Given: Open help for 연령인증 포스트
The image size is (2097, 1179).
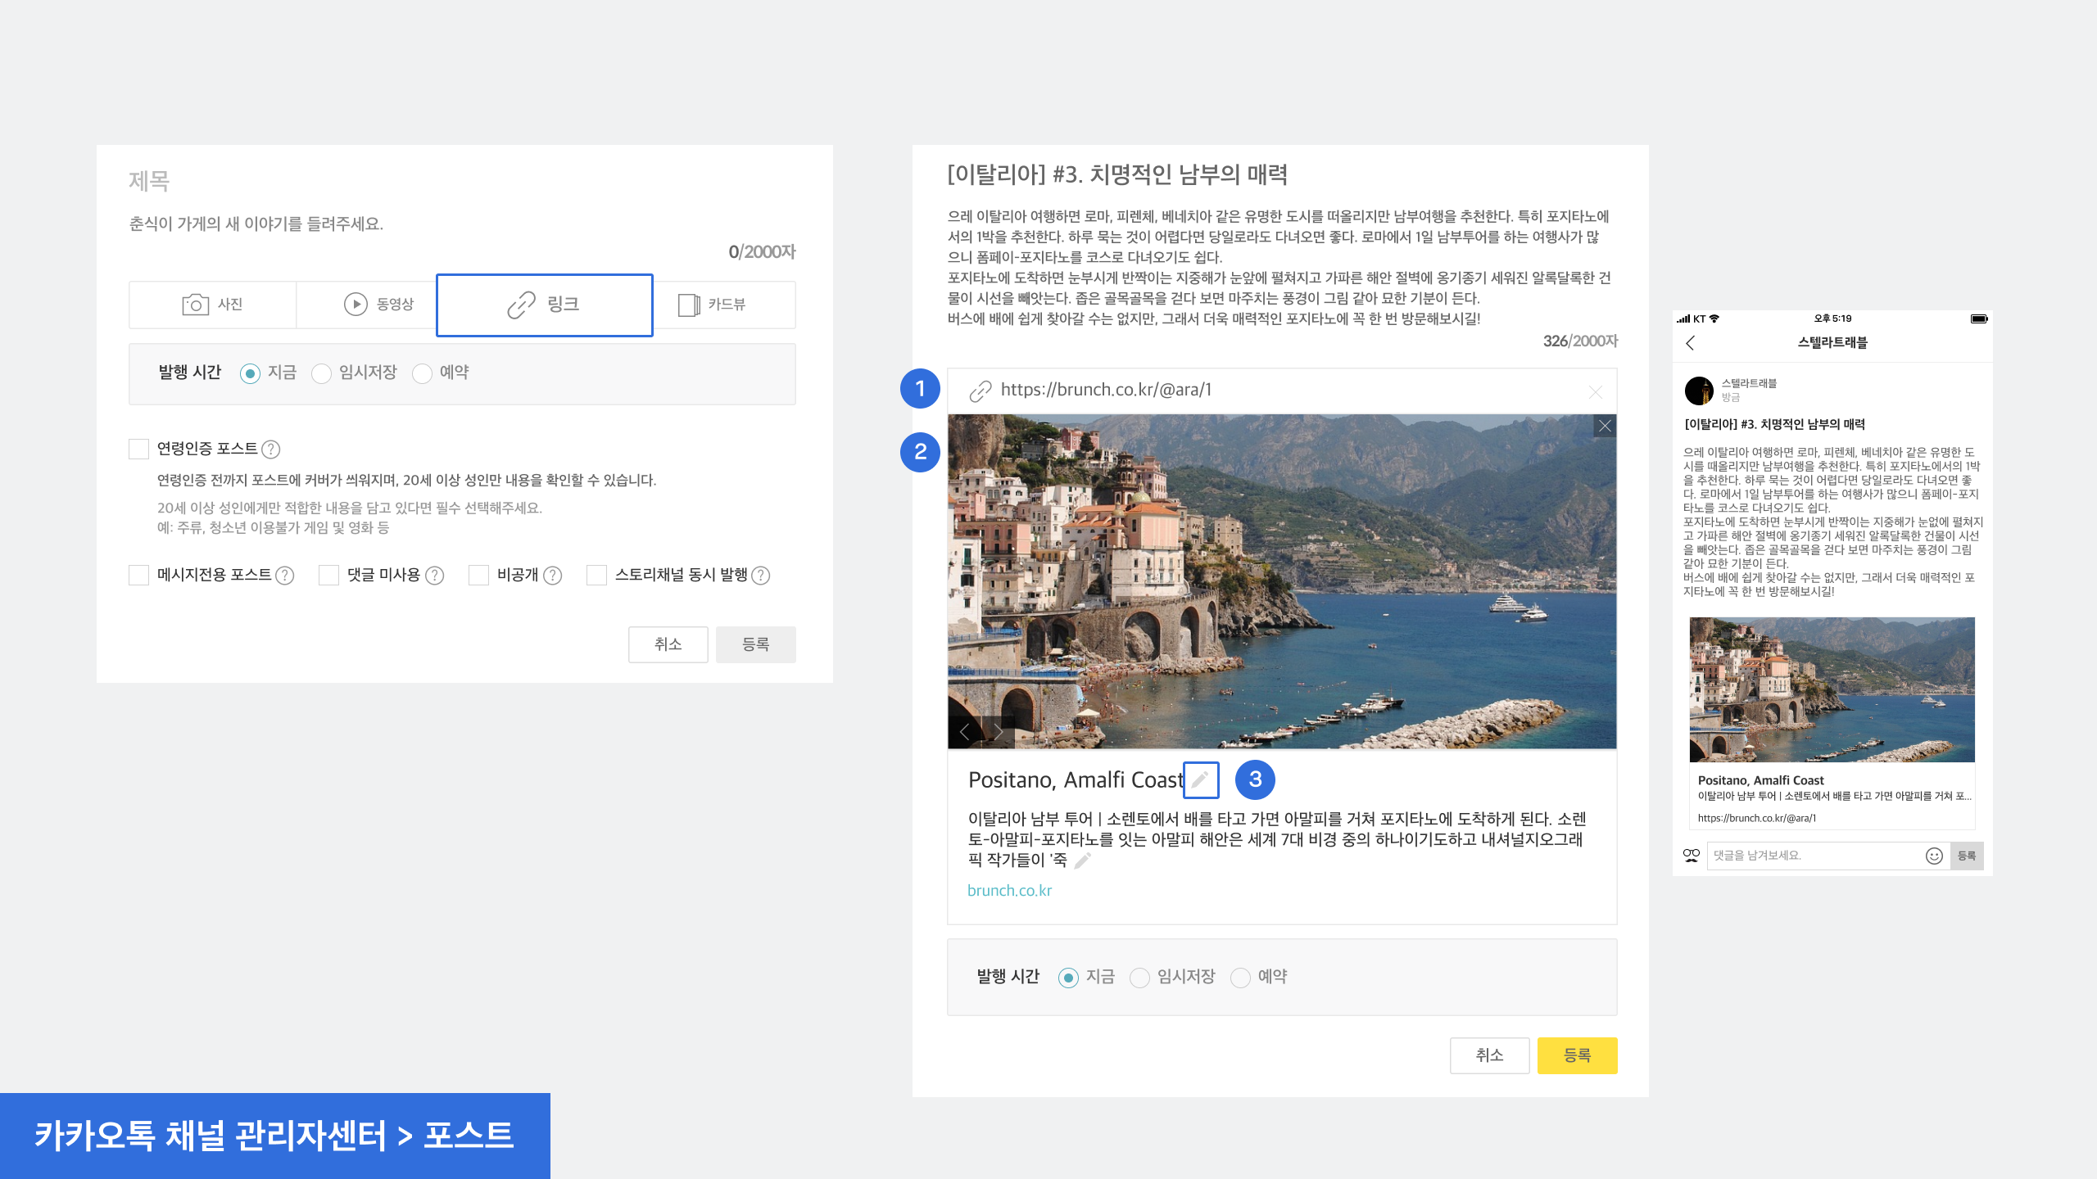Looking at the screenshot, I should [271, 449].
